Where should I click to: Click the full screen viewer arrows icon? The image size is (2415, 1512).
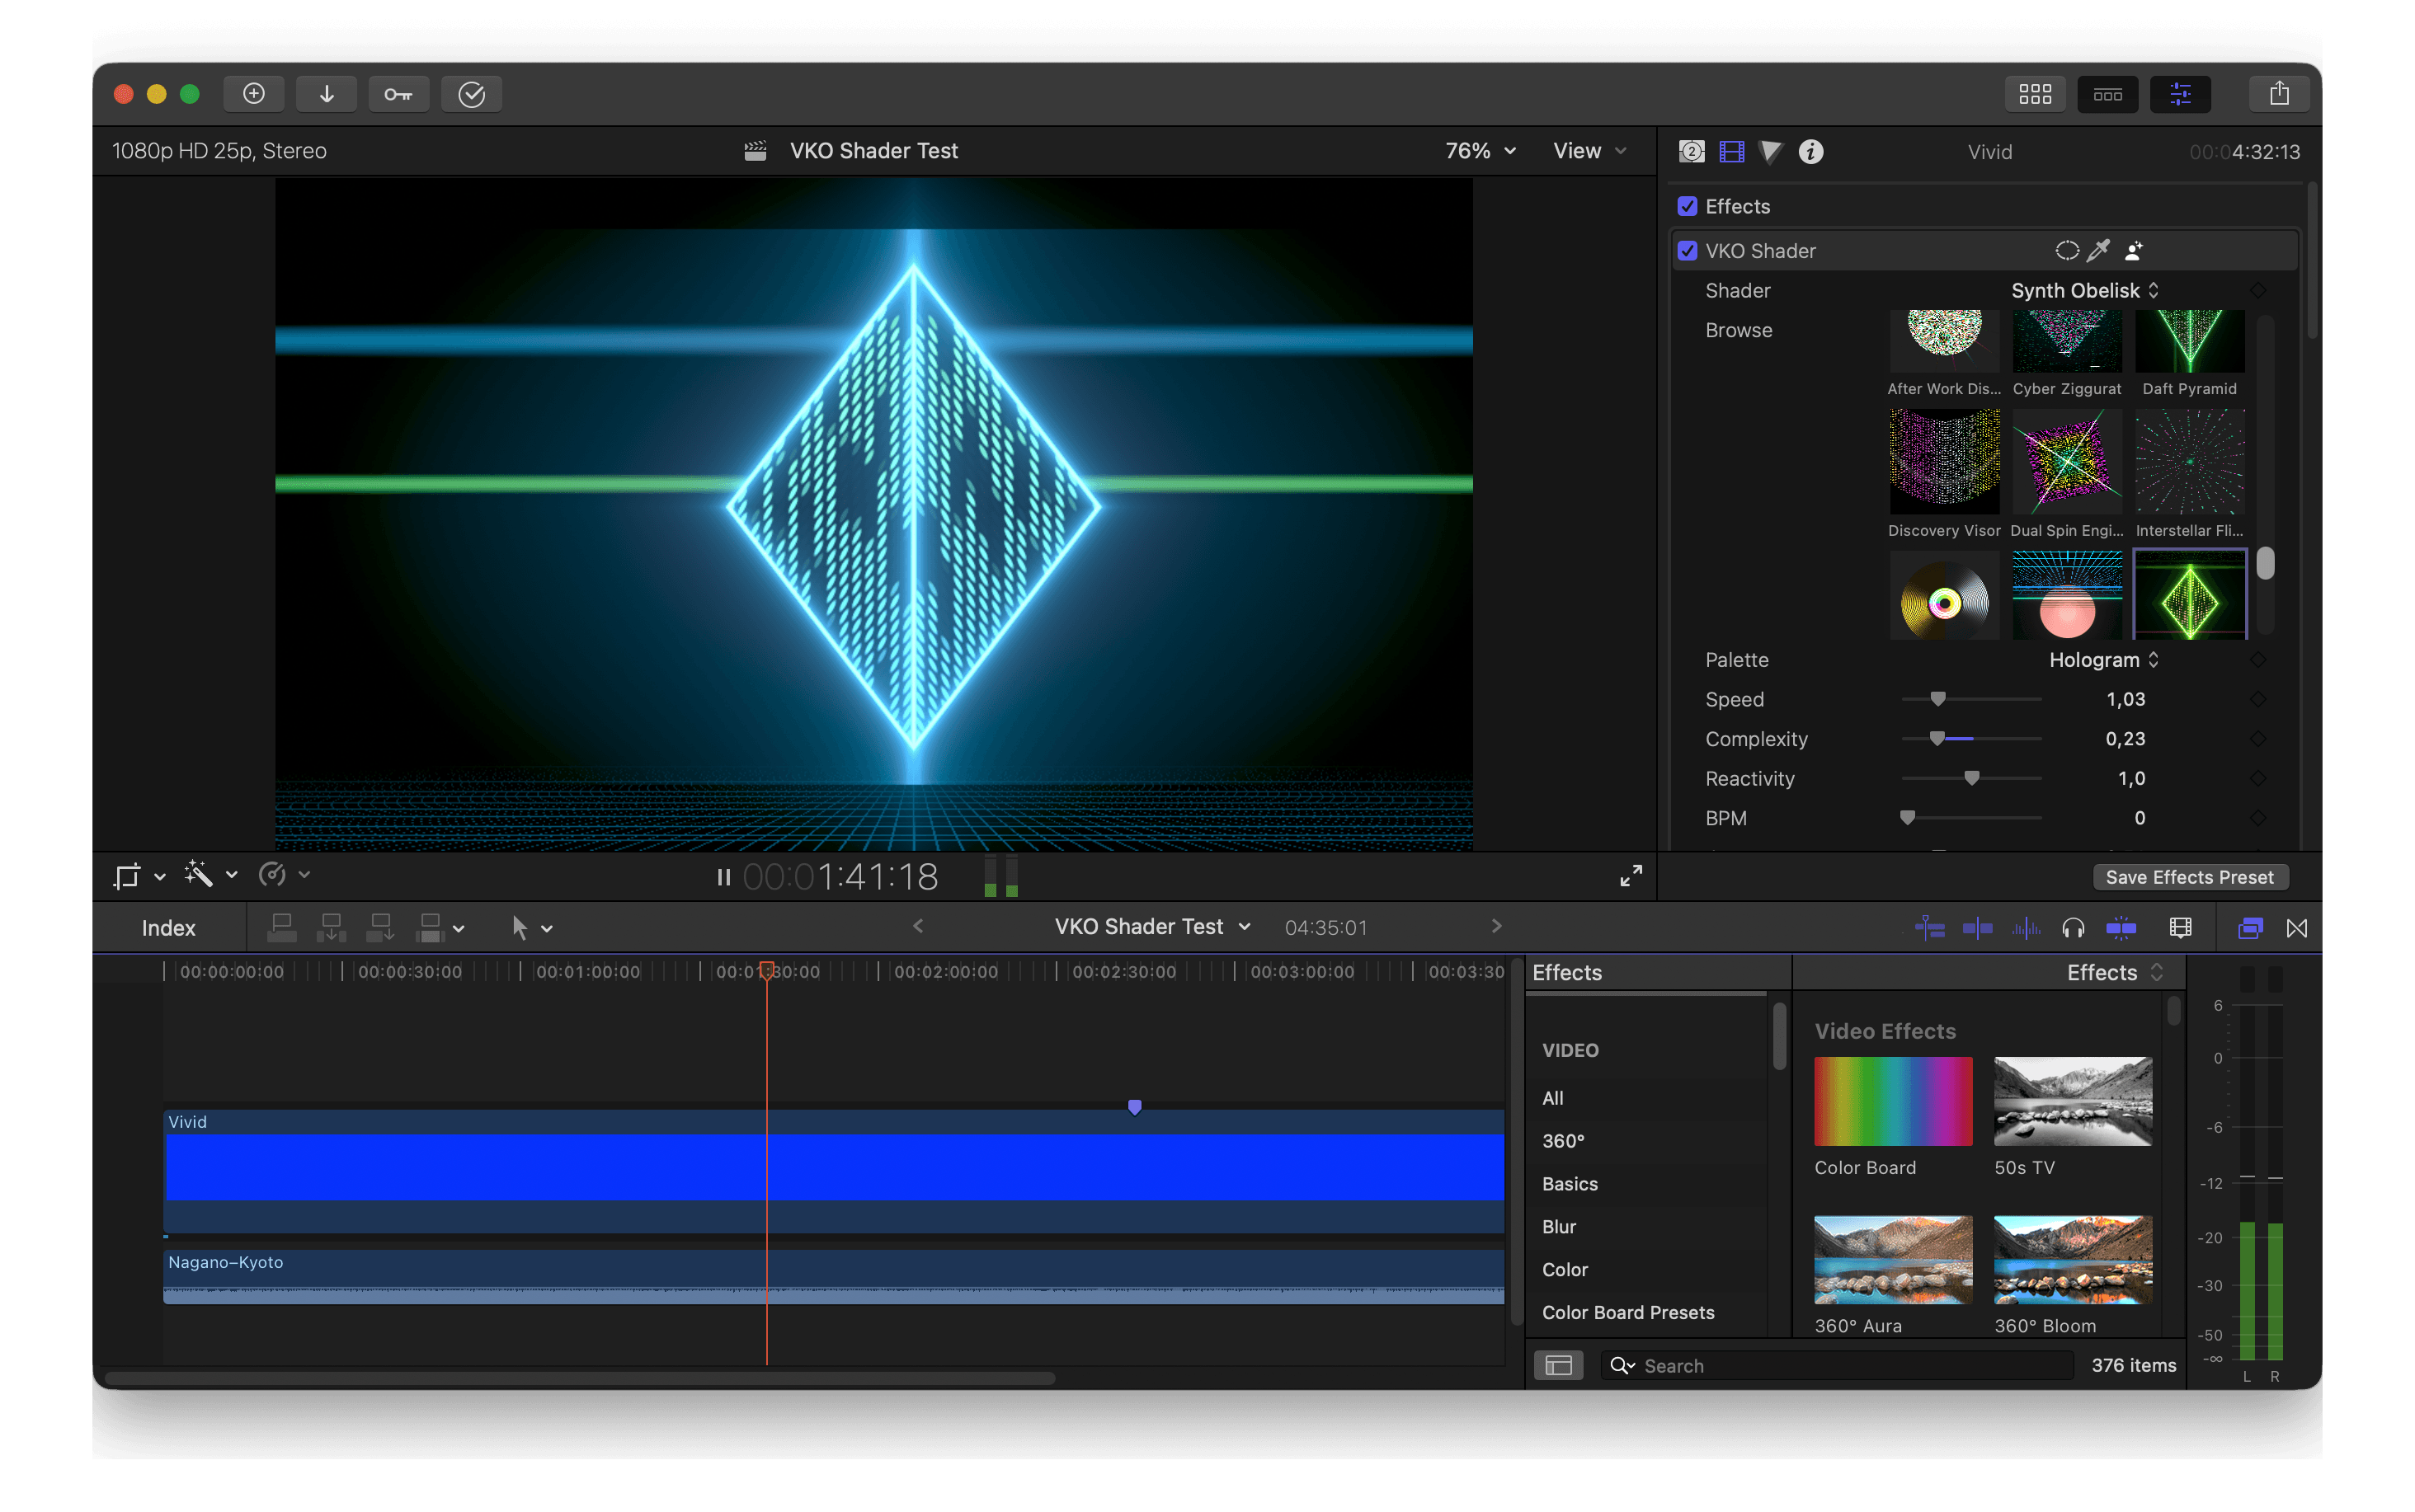pos(1631,876)
